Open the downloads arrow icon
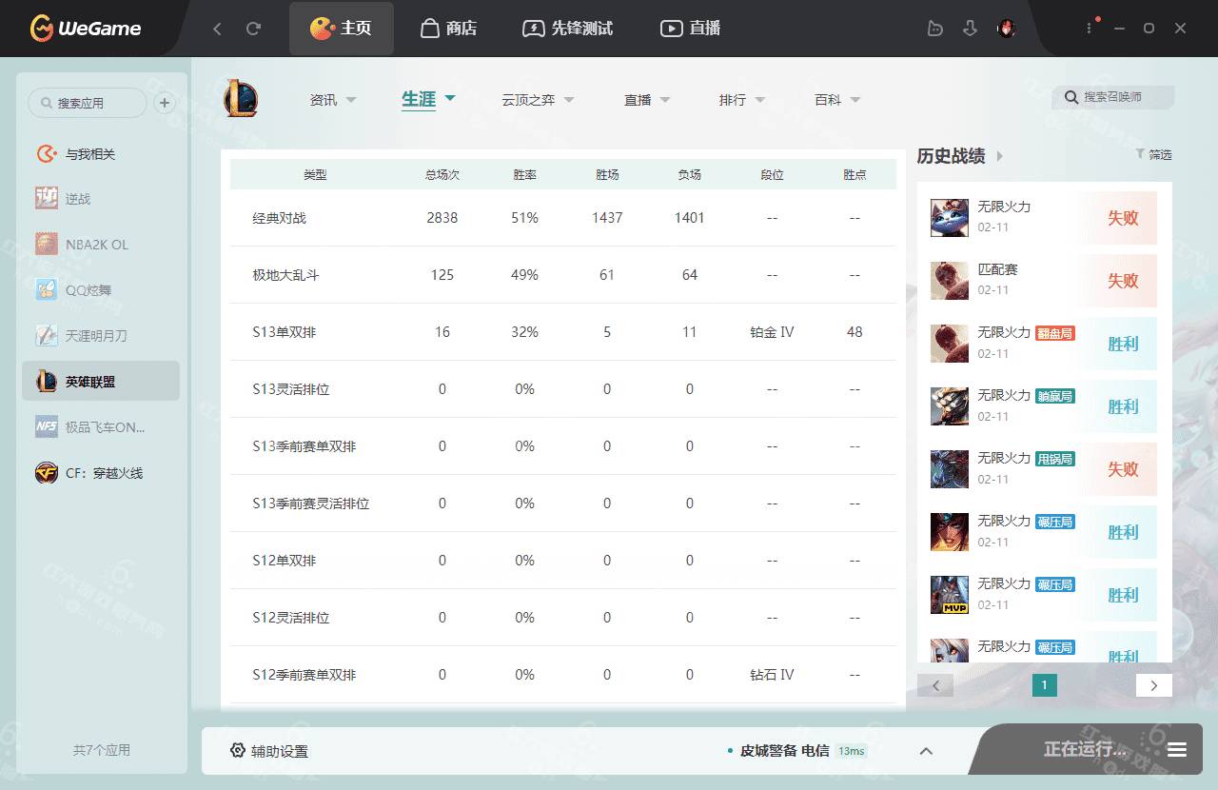Screen dimensions: 1218x790 pos(970,29)
